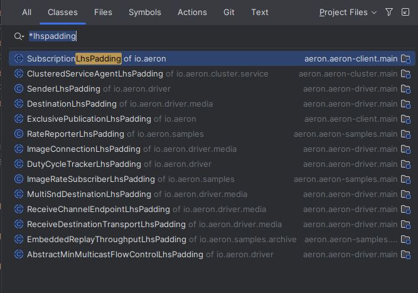Image resolution: width=418 pixels, height=293 pixels.
Task: Click the search magnifier history icon
Action: [19, 36]
